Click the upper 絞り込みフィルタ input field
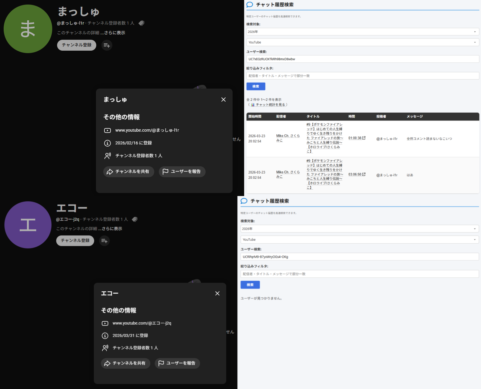The image size is (481, 389). [362, 76]
